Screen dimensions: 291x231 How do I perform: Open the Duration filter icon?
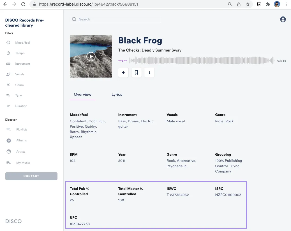click(x=8, y=106)
